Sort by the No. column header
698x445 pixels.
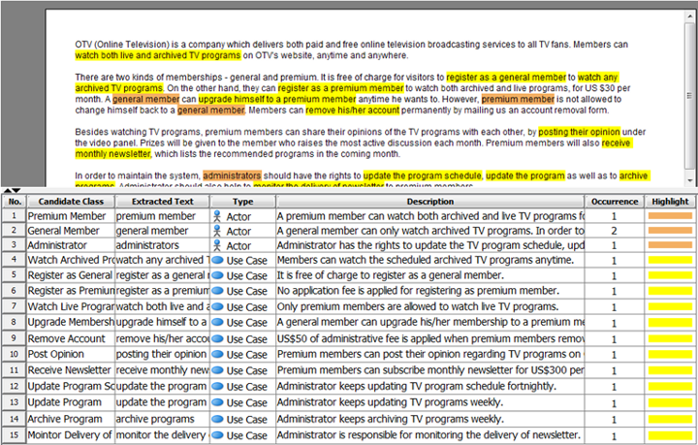pyautogui.click(x=15, y=202)
